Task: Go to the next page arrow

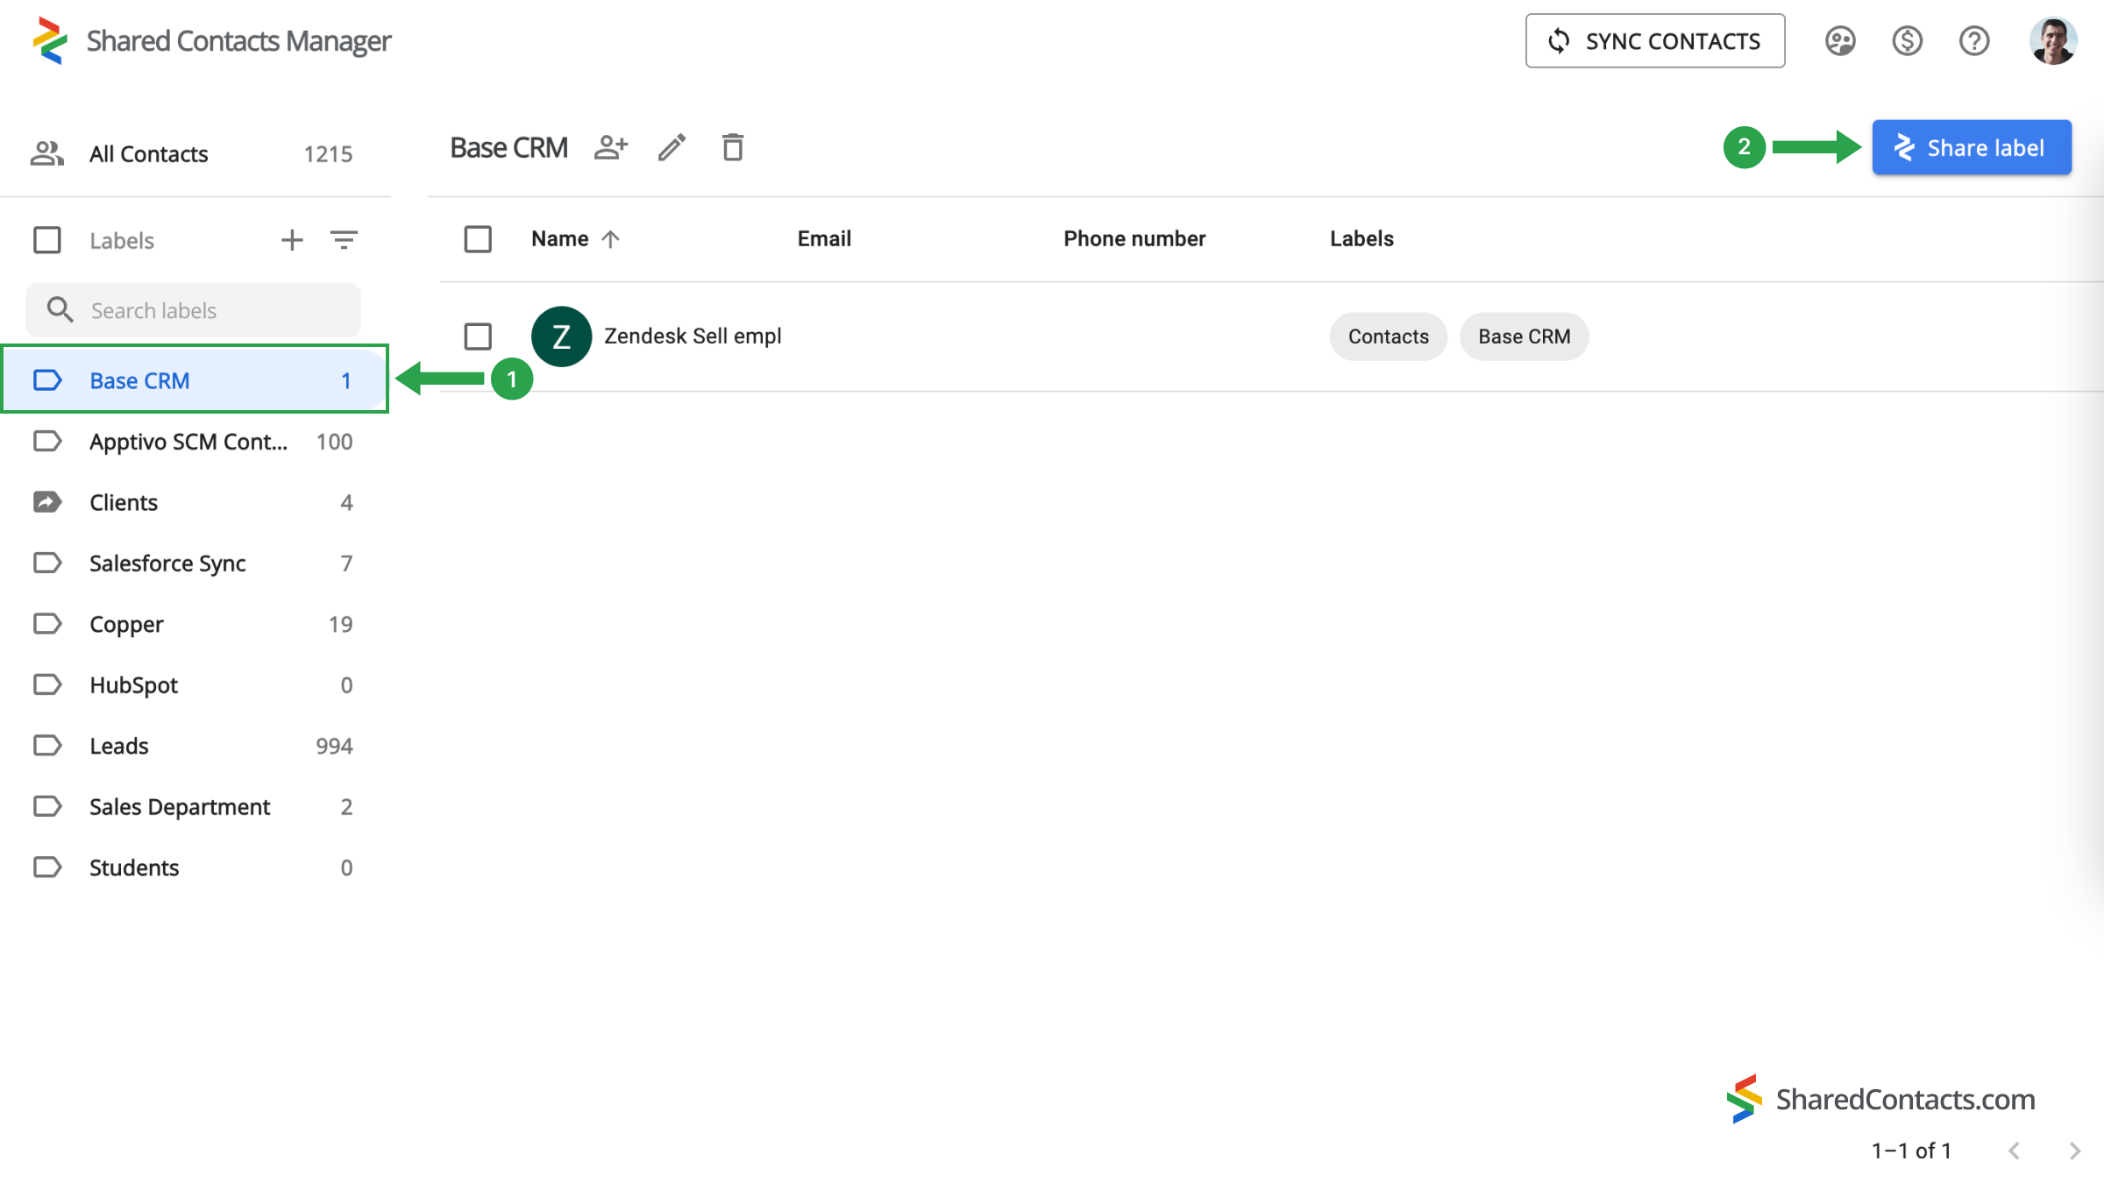Action: (x=2074, y=1151)
